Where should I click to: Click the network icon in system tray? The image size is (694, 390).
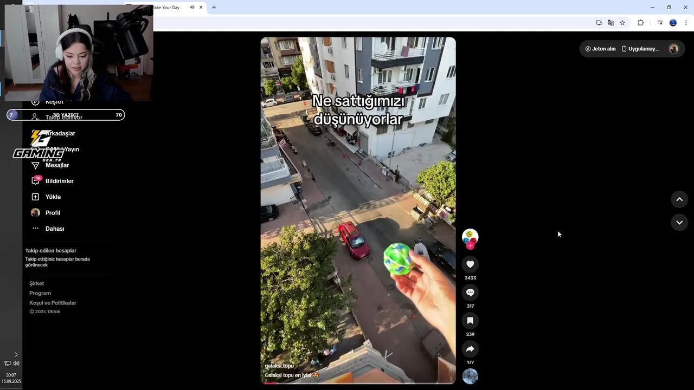(8, 363)
